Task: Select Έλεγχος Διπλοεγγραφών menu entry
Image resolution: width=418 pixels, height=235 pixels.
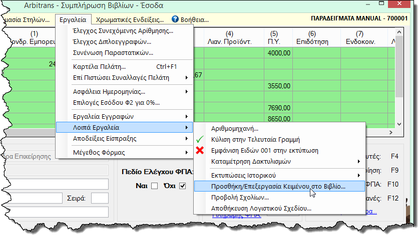Action: tap(125, 42)
